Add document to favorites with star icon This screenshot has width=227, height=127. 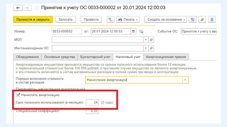[x=37, y=8]
